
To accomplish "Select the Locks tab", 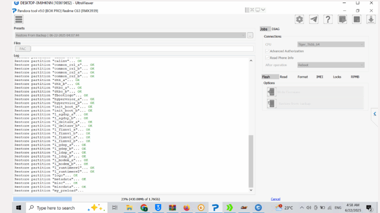I will (x=337, y=76).
